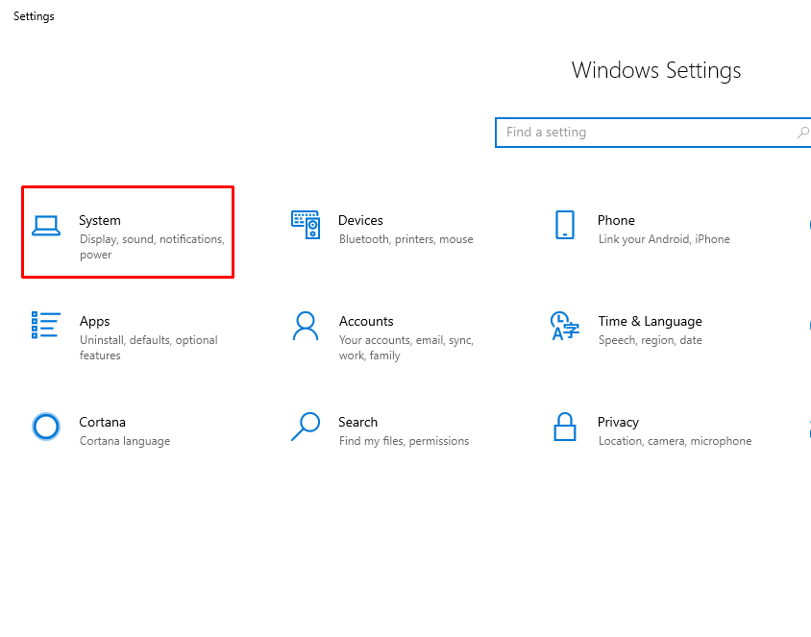Click the Find my files, permissions text
This screenshot has width=811, height=637.
tap(404, 441)
